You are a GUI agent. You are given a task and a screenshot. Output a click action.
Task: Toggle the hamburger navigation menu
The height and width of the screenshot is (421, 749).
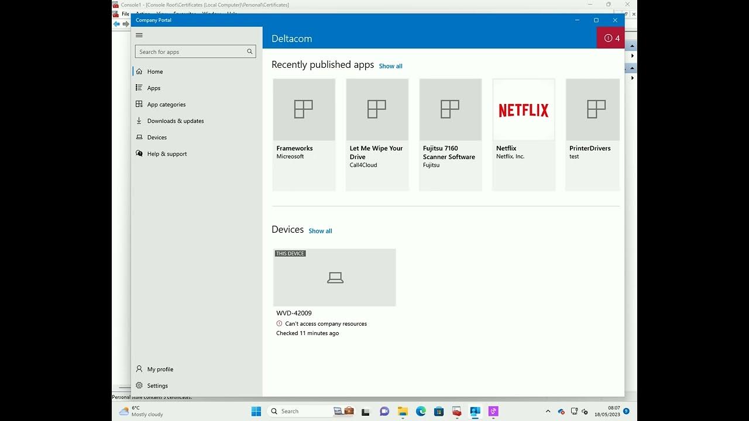(139, 35)
